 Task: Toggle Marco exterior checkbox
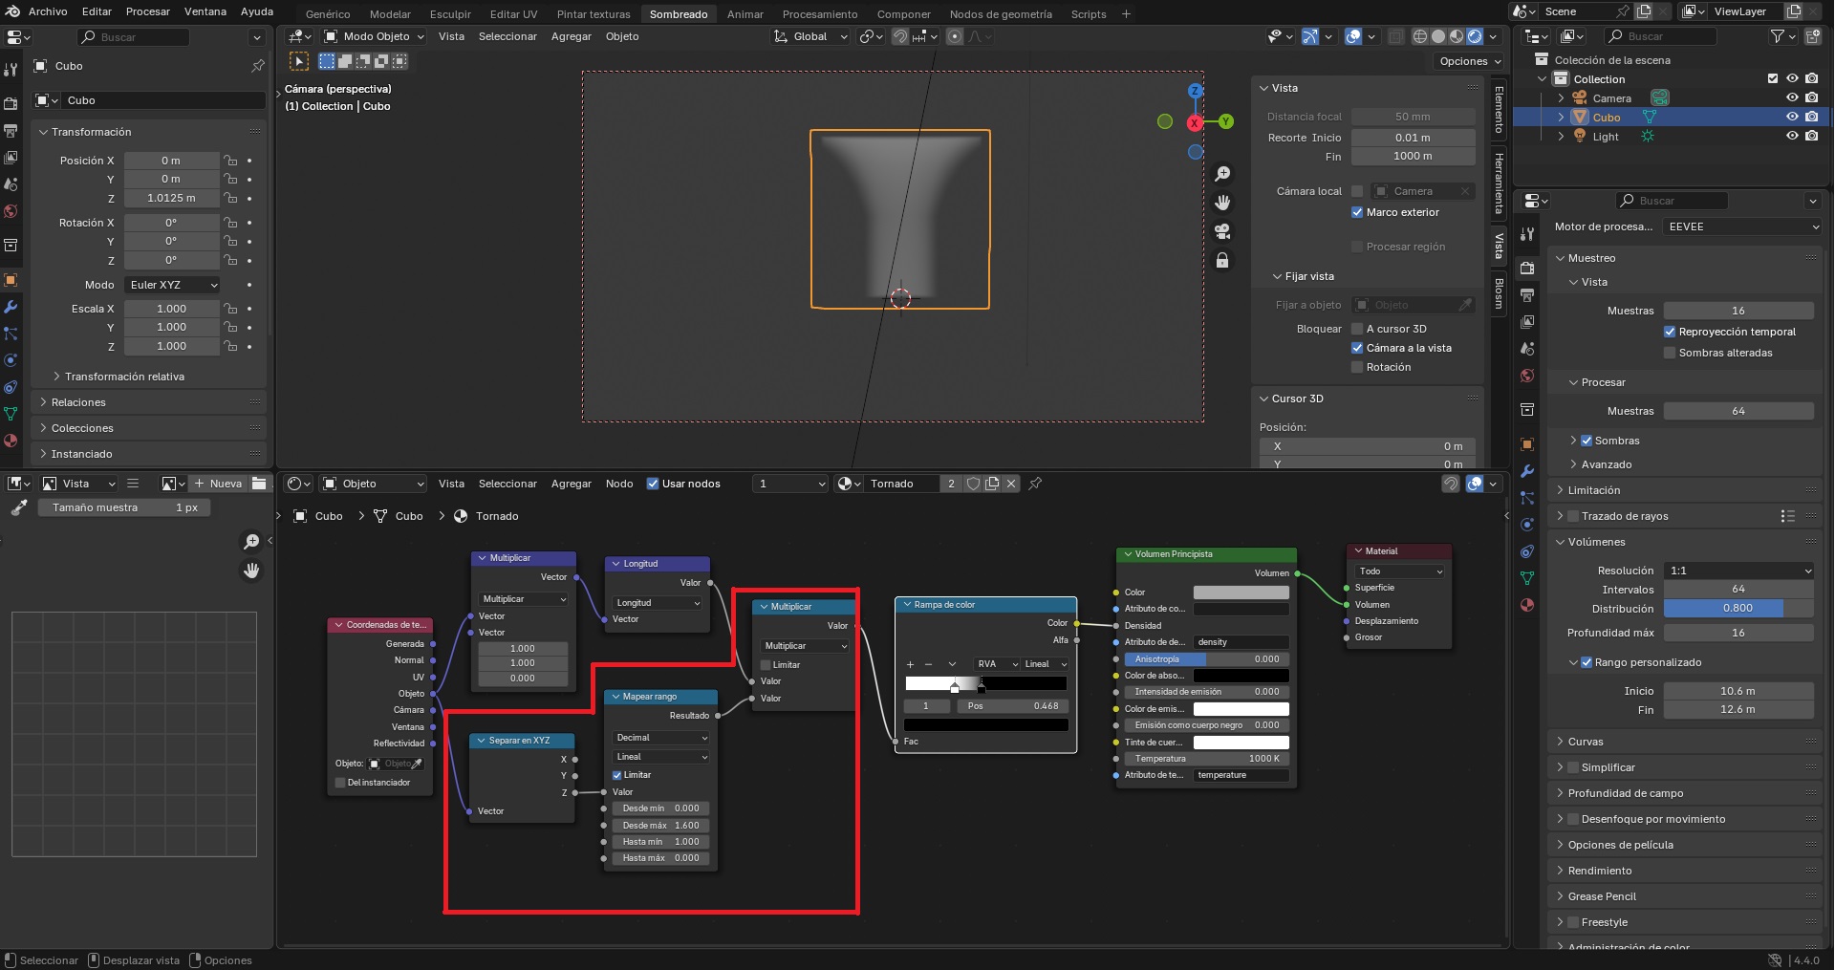1357,212
